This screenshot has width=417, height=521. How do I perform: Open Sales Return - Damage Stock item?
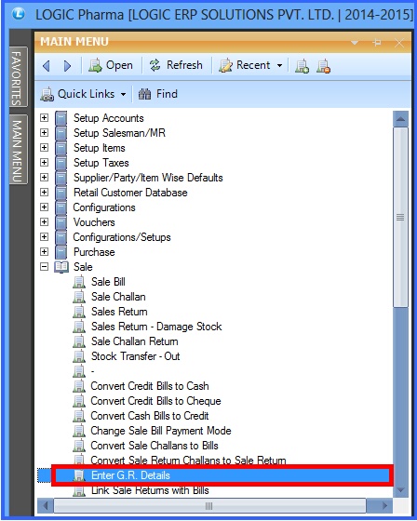point(156,327)
